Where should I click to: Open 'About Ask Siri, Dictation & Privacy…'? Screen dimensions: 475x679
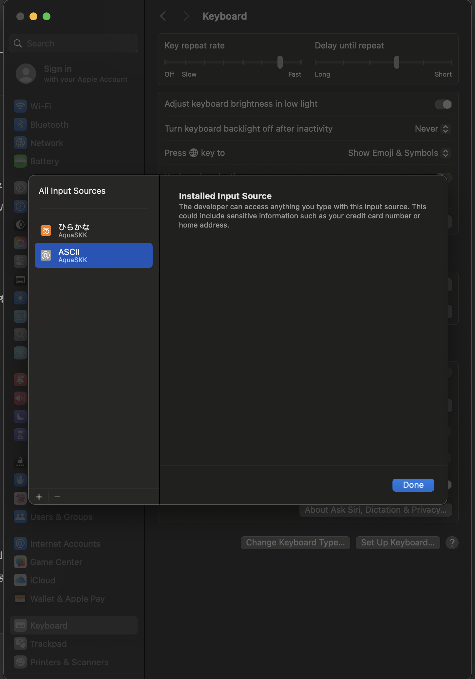coord(376,510)
